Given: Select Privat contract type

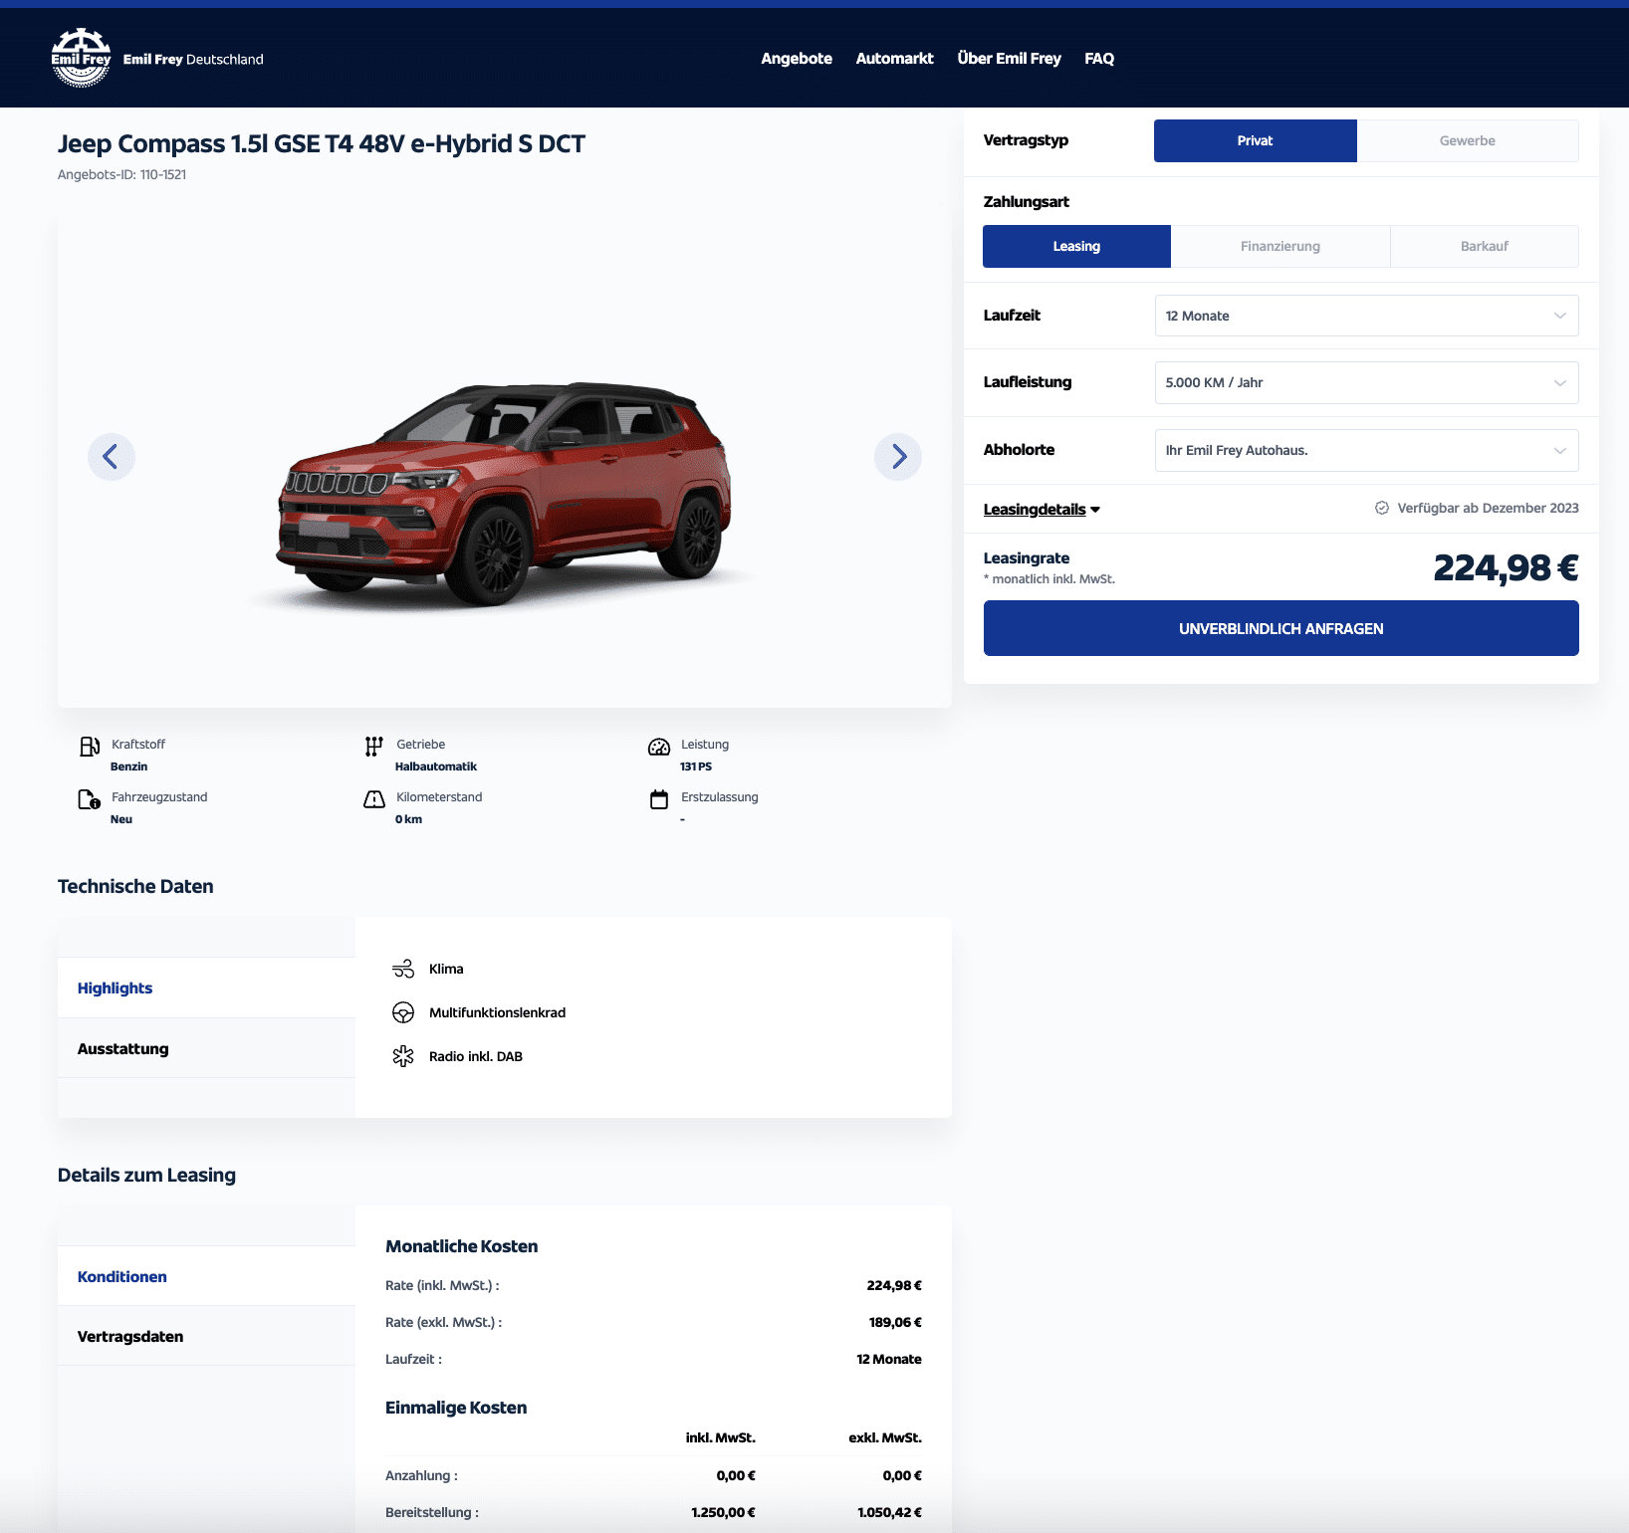Looking at the screenshot, I should pyautogui.click(x=1255, y=140).
